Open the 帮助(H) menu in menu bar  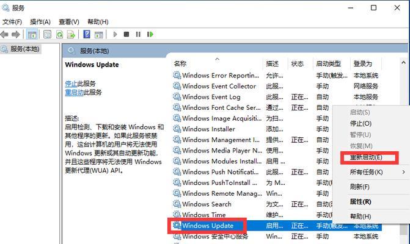(98, 22)
